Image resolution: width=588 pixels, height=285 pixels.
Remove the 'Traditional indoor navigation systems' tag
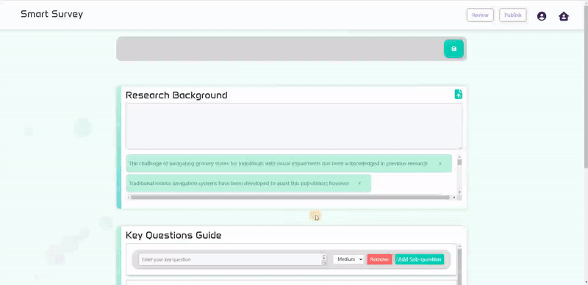[x=359, y=184]
